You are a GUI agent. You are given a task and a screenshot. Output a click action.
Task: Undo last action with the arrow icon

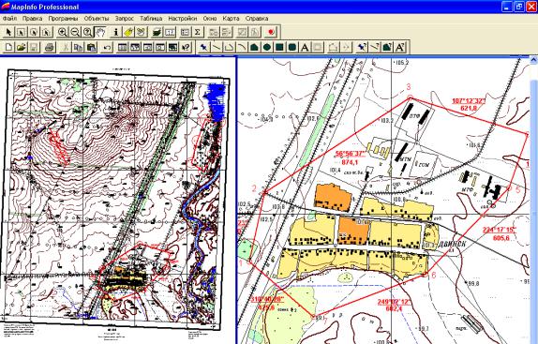click(107, 47)
